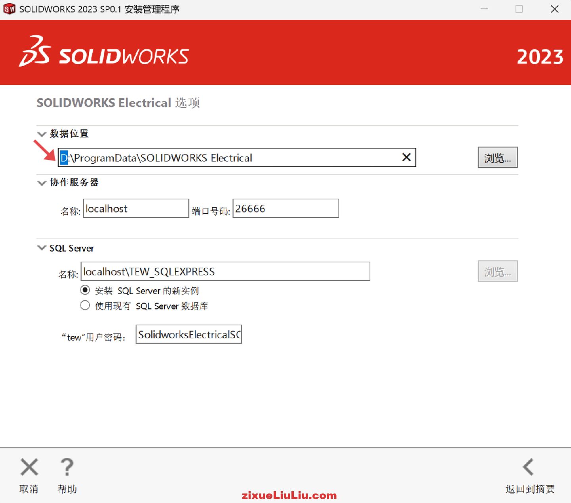Click the back arrow above 返回到摘要
This screenshot has height=503, width=571.
point(528,467)
